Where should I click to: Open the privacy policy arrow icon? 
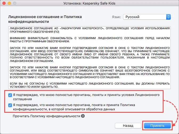83,116
